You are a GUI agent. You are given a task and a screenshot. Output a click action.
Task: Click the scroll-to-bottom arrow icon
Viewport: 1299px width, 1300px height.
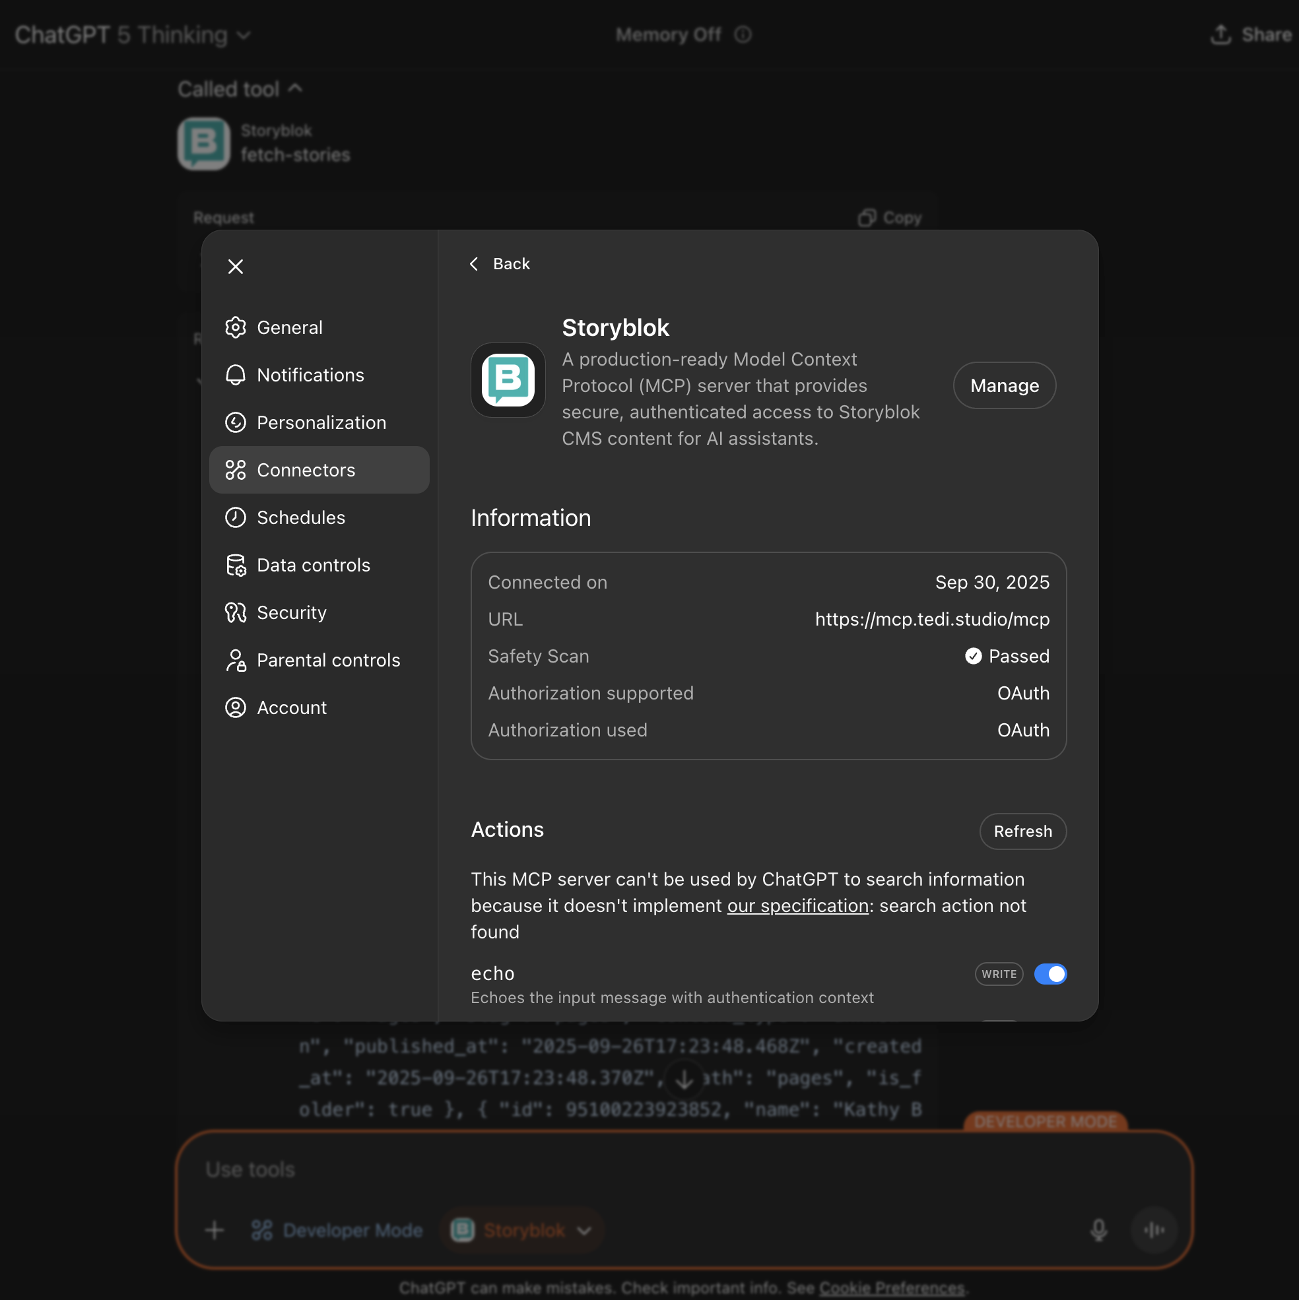point(684,1079)
